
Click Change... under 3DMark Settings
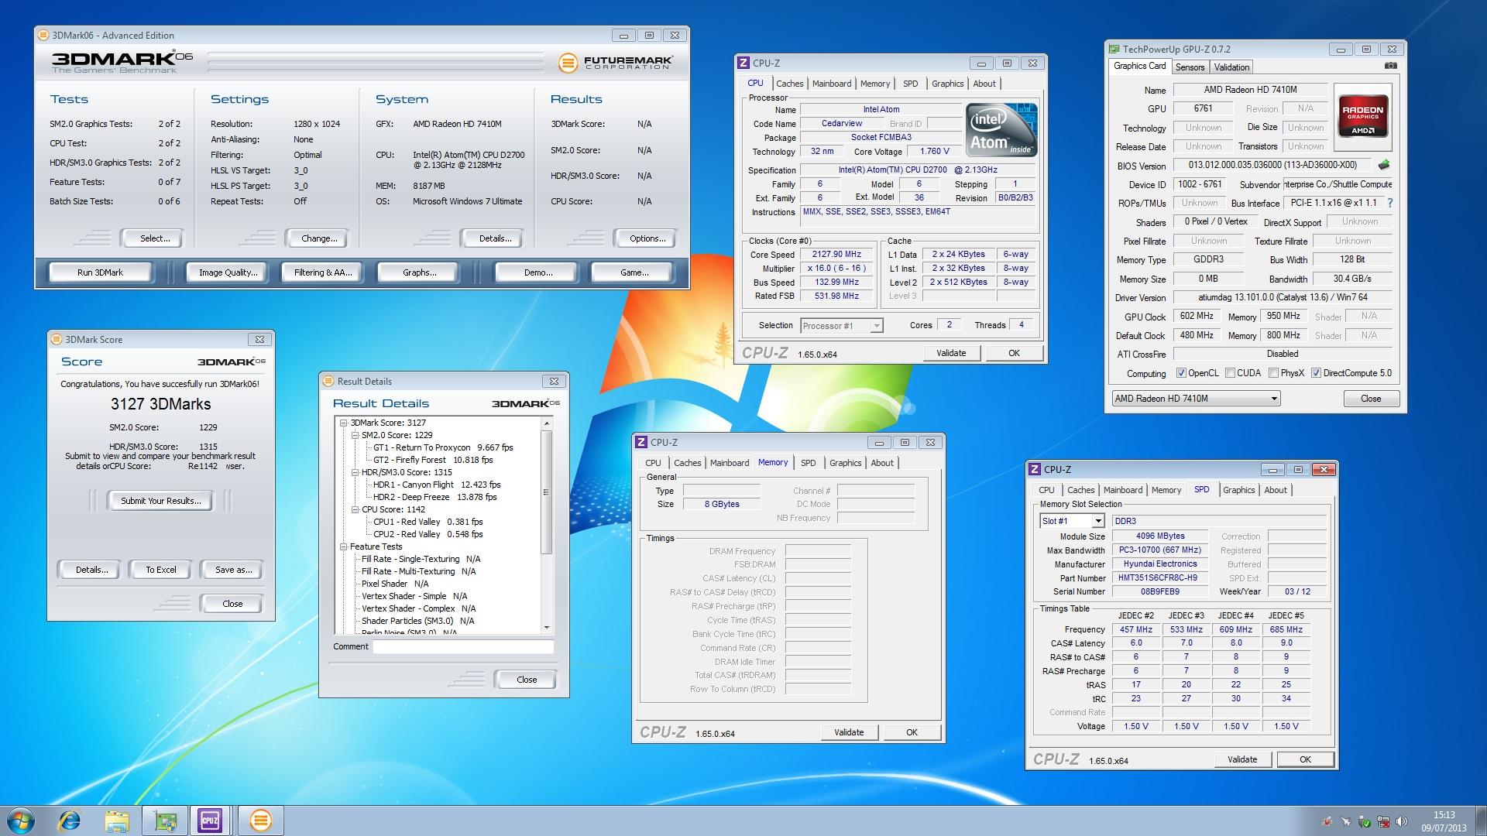click(x=319, y=238)
